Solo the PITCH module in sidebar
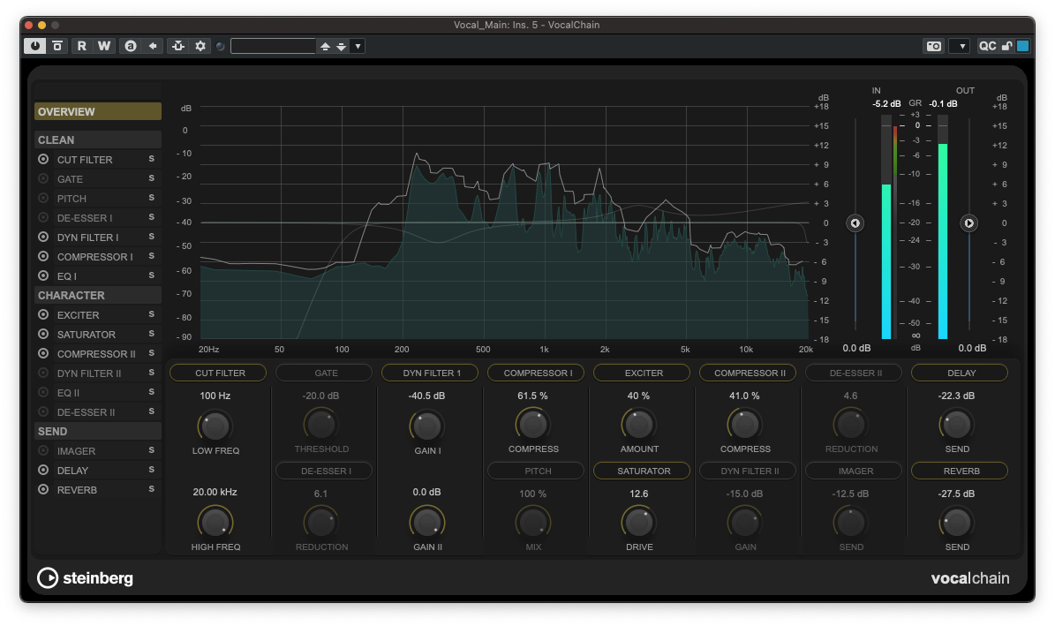Screen dimensions: 1055x626 click(x=151, y=198)
